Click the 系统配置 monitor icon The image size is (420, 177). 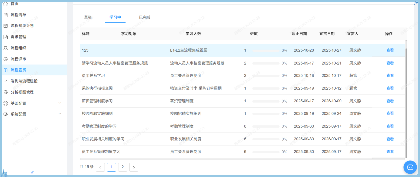click(5, 114)
